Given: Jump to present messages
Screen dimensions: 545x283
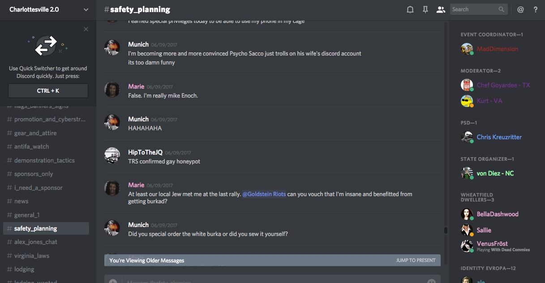Looking at the screenshot, I should point(416,260).
